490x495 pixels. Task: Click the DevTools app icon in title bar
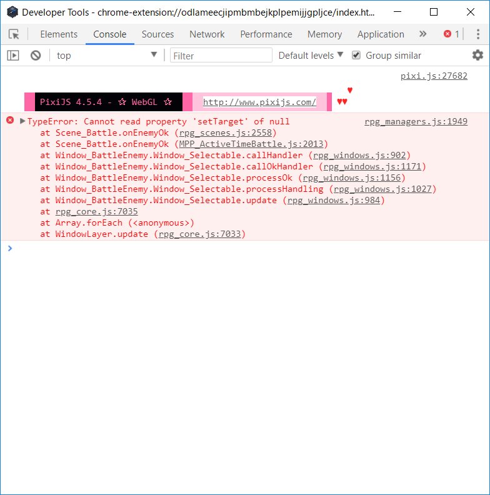point(12,12)
